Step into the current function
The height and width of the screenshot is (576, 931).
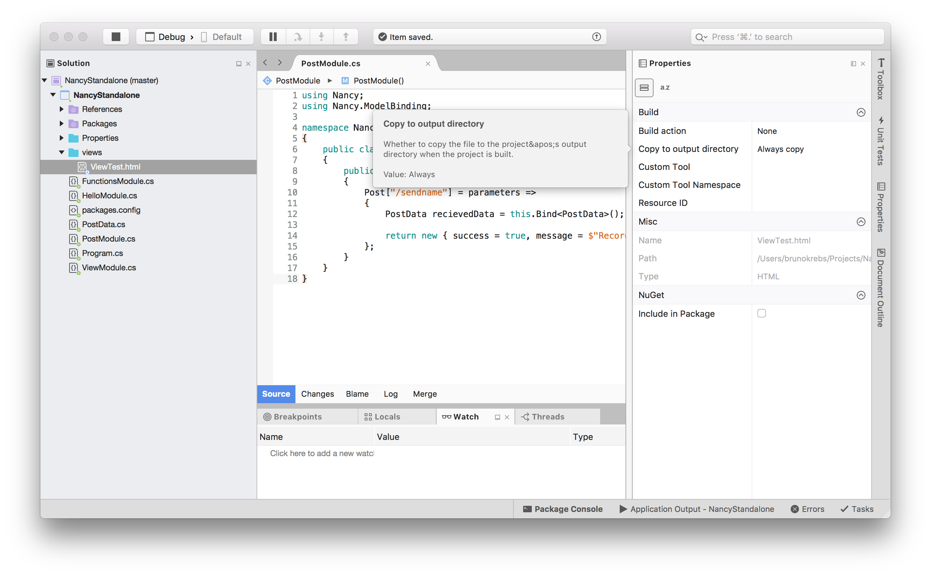pyautogui.click(x=321, y=37)
